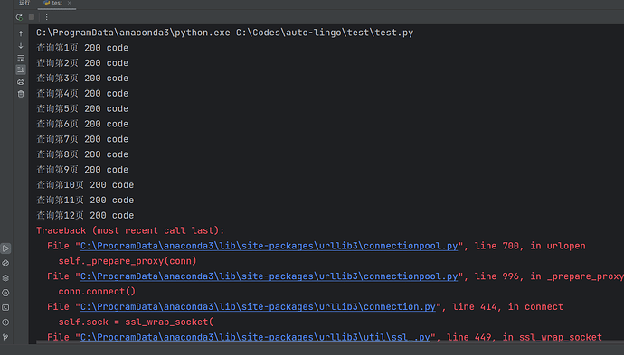The width and height of the screenshot is (624, 355).
Task: Click the '查询第11页 200 code' output line
Action: pos(85,201)
